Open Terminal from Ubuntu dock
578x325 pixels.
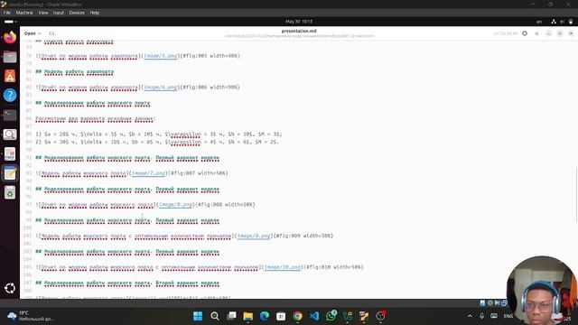click(10, 115)
